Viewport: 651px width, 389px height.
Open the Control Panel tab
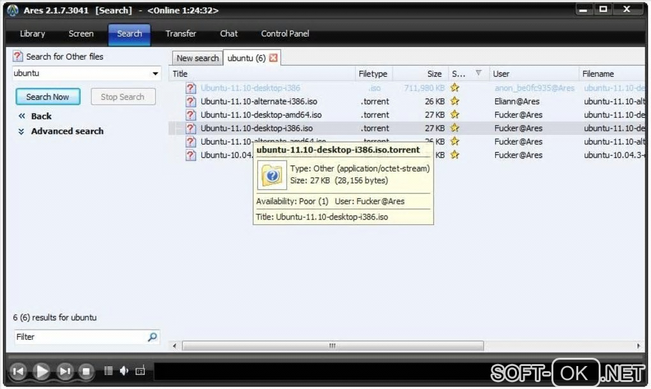tap(285, 34)
